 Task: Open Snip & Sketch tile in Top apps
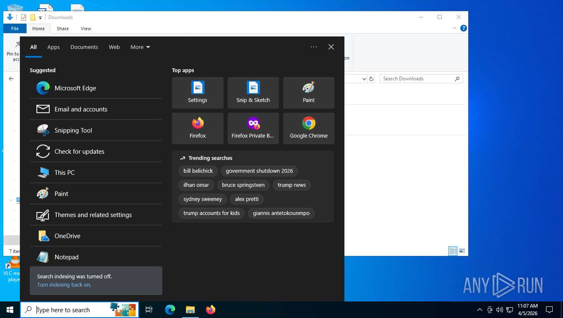[253, 93]
